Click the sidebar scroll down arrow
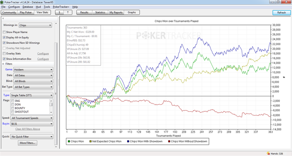Viewport: 292px width, 156px height. click(56, 147)
